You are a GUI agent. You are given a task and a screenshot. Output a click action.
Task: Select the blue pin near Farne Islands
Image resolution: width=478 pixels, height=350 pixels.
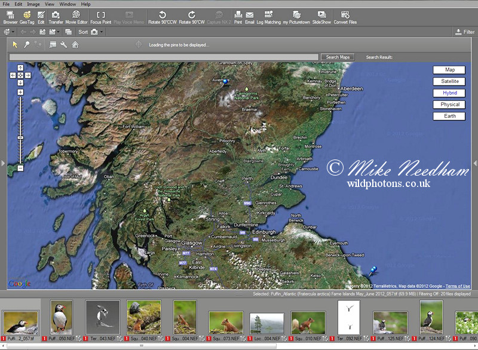(x=373, y=271)
